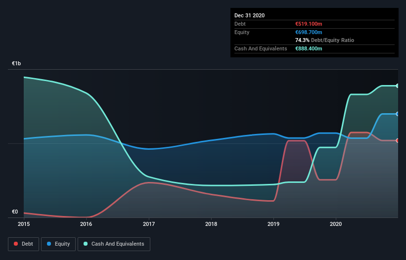Click the blue Equity legend dot
The image size is (406, 260).
[x=49, y=244]
